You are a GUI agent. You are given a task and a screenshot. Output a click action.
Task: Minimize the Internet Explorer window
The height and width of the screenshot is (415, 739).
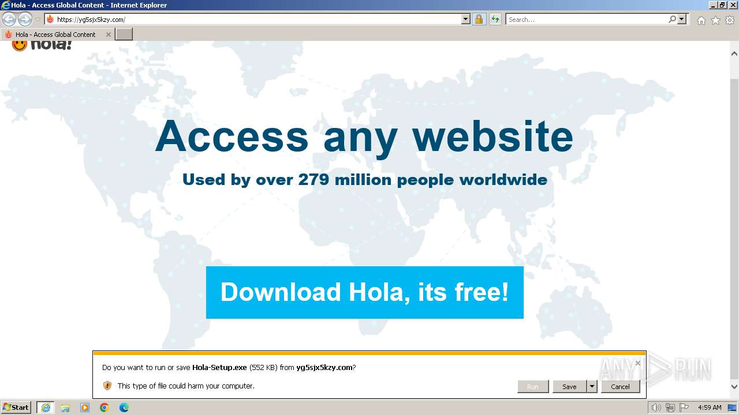(713, 5)
